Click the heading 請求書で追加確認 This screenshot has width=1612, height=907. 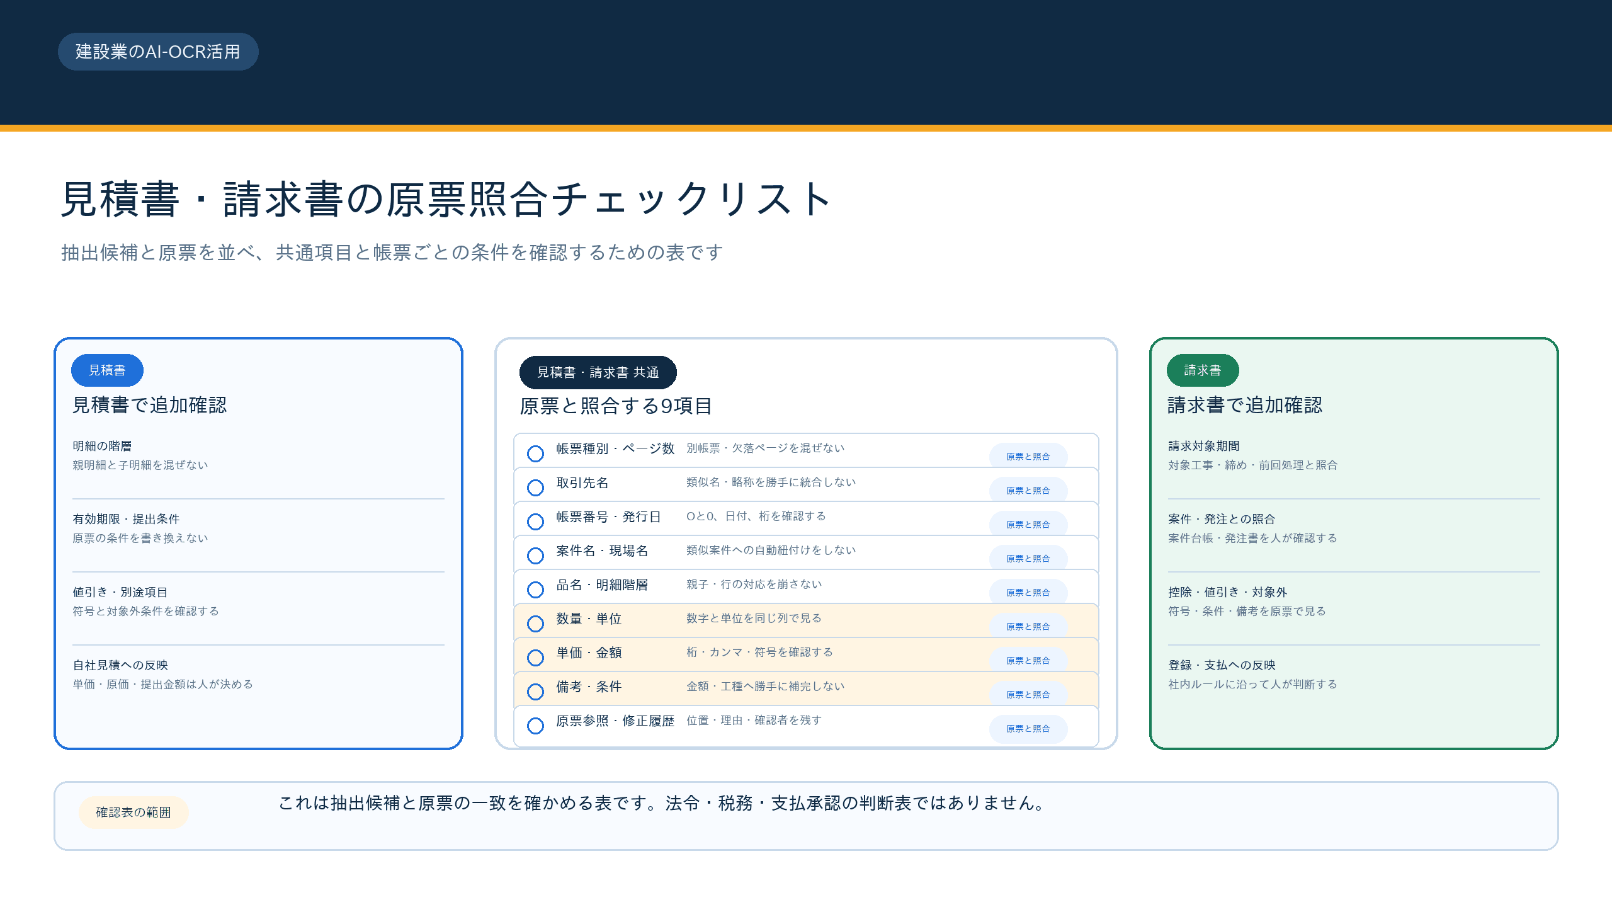click(1246, 405)
